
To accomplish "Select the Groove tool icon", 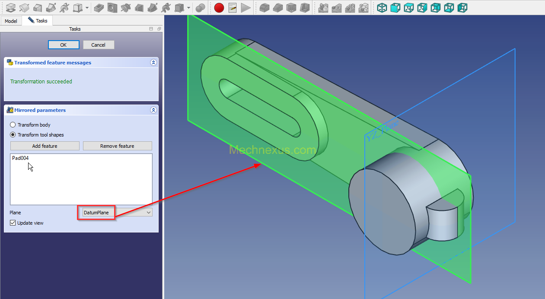I will (x=126, y=7).
